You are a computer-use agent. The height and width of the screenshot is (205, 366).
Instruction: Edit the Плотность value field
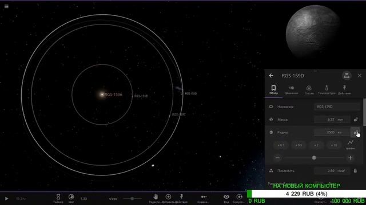pyautogui.click(x=332, y=171)
